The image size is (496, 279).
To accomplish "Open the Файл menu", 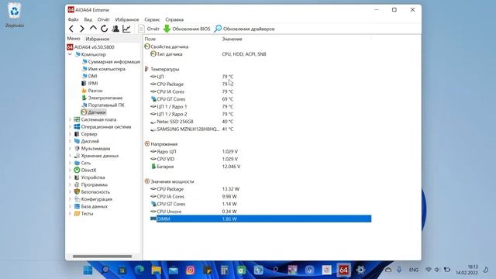I will tap(73, 19).
